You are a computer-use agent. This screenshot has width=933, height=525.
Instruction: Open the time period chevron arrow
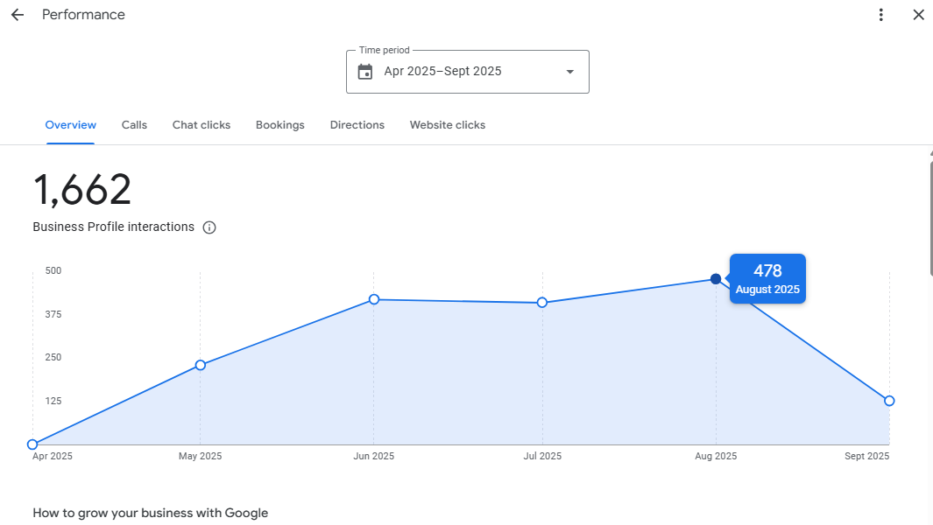point(569,72)
